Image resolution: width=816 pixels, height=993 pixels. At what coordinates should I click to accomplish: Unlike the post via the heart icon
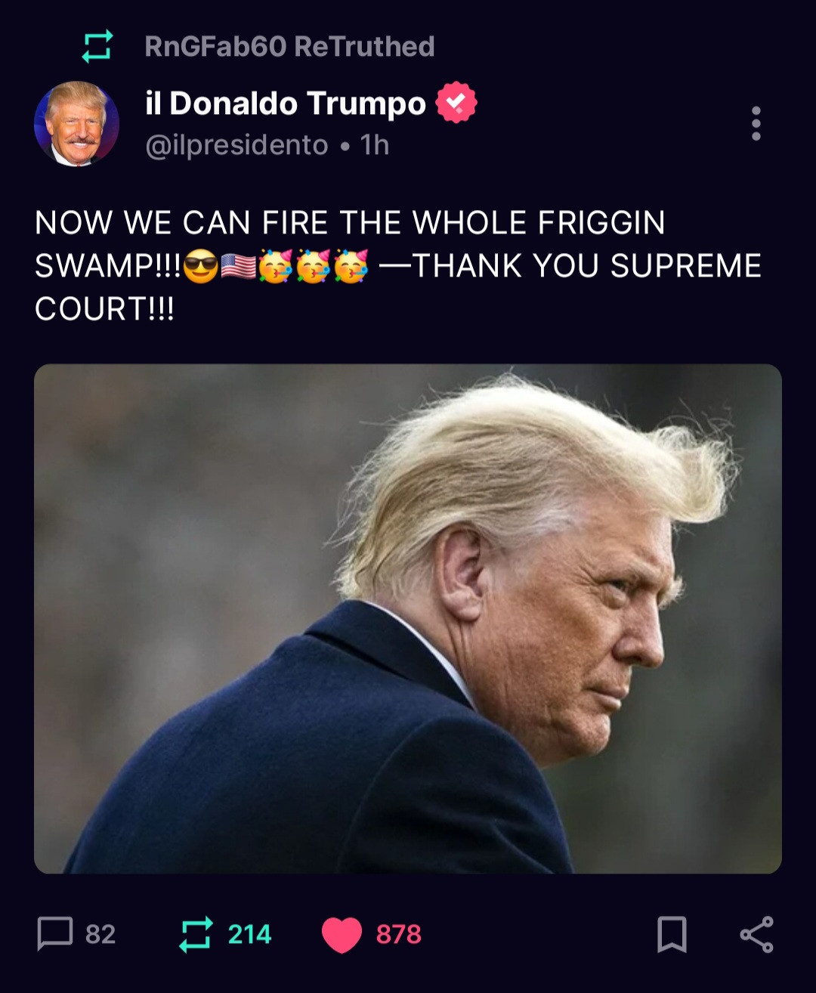coord(342,935)
